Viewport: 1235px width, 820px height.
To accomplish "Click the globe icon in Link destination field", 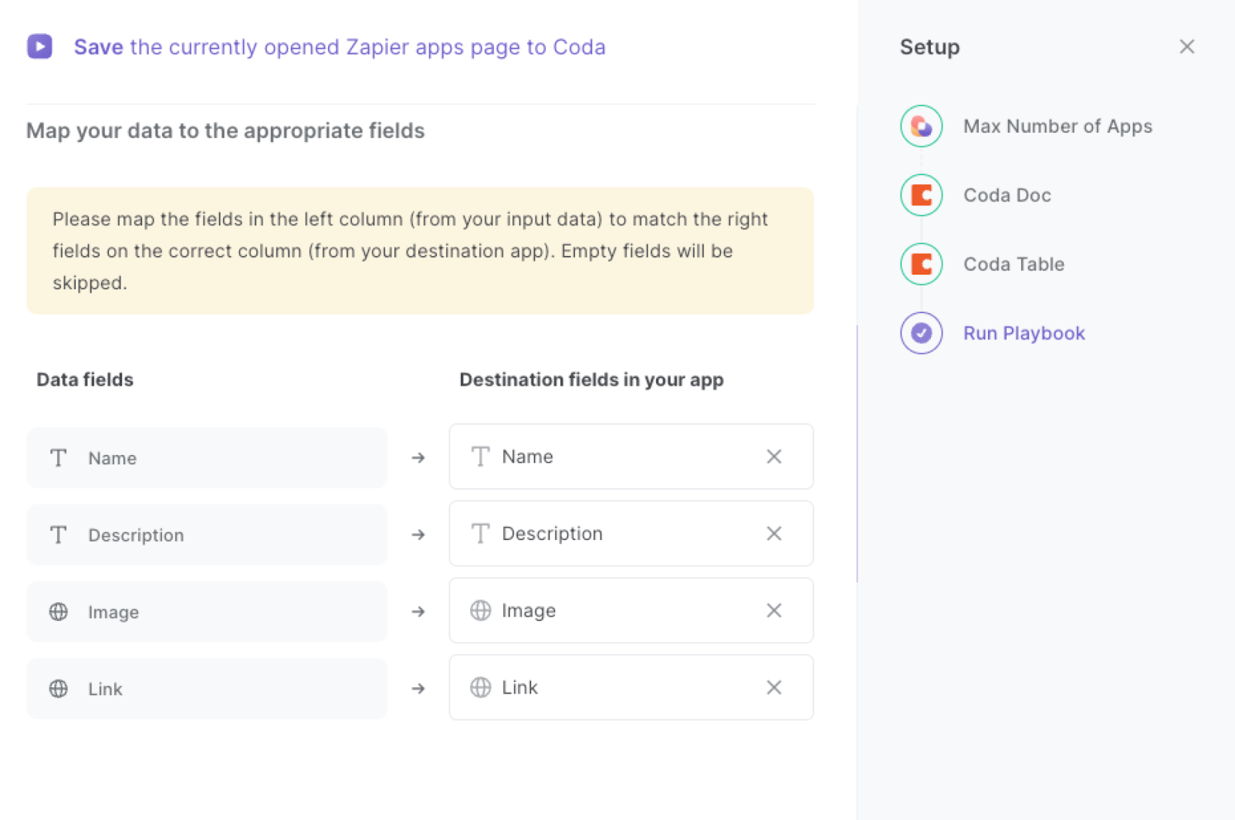I will [480, 687].
